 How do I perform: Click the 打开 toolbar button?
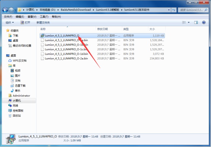click(x=25, y=22)
